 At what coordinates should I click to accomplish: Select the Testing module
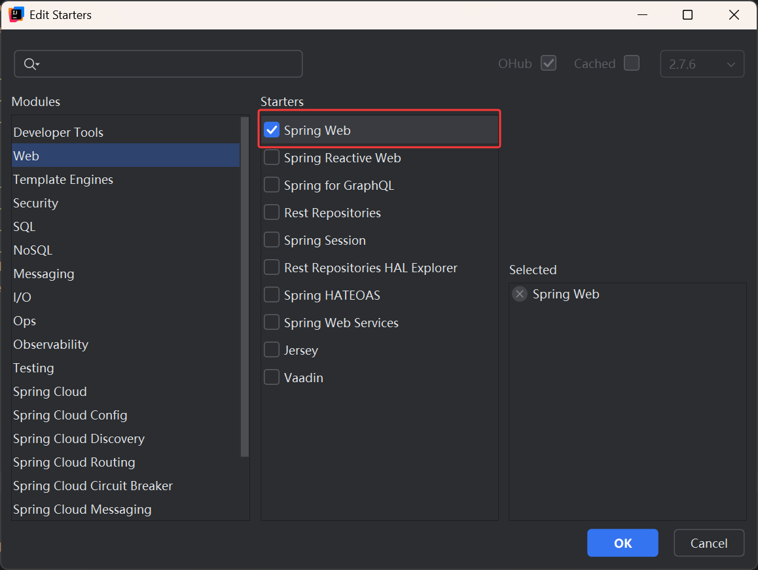(126, 368)
